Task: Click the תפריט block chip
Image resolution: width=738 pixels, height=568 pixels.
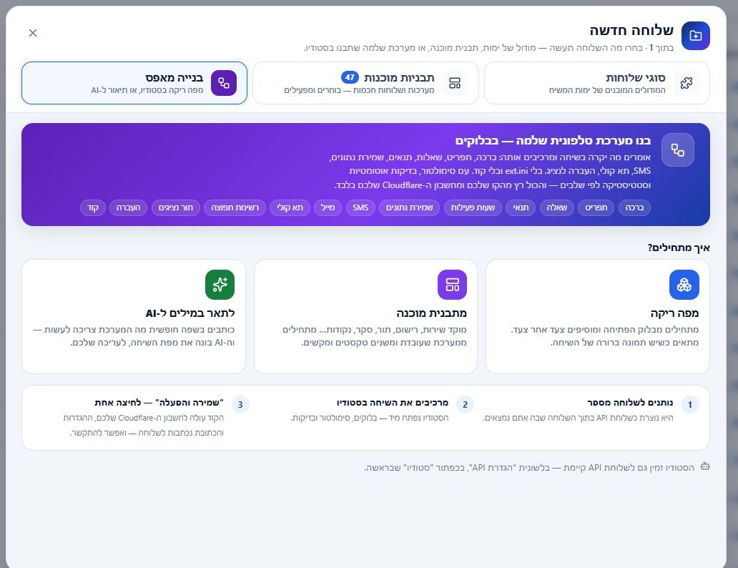Action: tap(596, 207)
